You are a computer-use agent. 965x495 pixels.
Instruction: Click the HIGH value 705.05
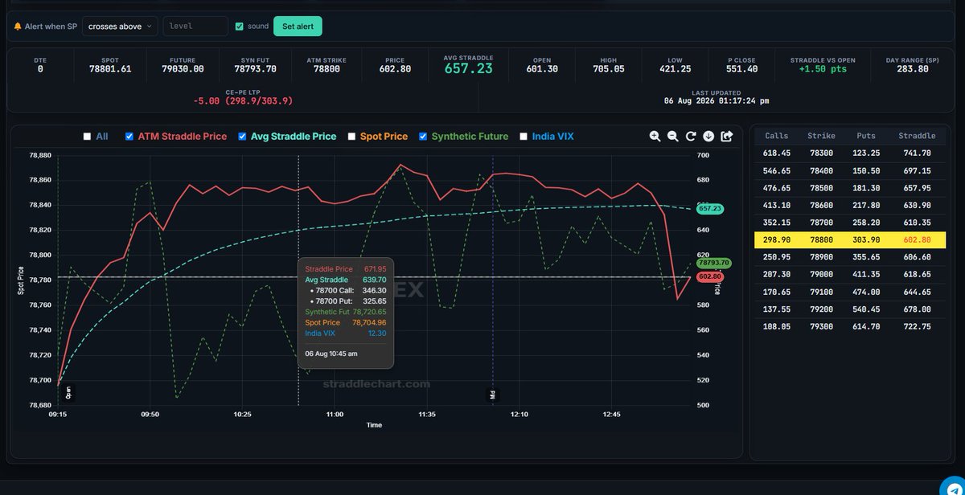click(x=608, y=69)
